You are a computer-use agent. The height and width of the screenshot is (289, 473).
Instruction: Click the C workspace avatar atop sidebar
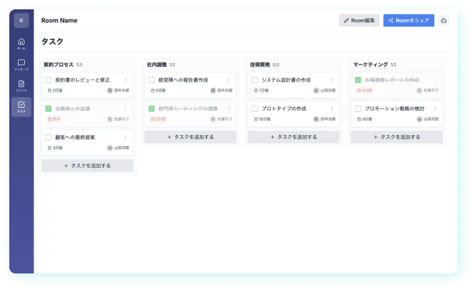(x=21, y=20)
